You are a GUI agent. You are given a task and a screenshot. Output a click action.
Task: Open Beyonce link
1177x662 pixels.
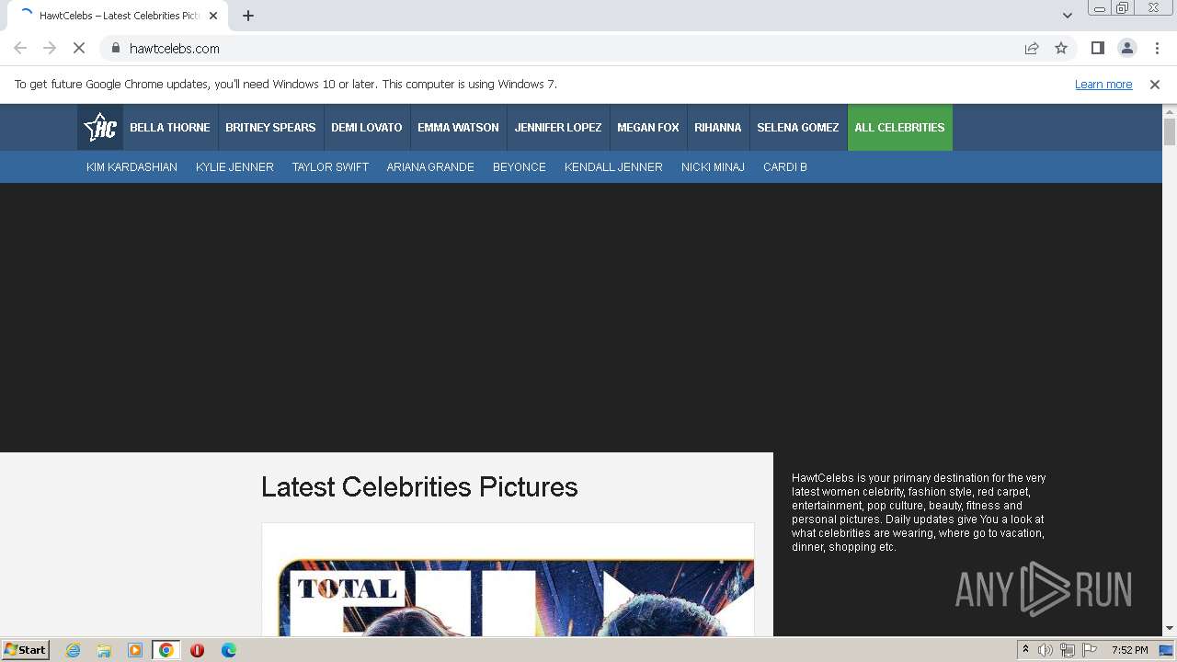(x=520, y=167)
